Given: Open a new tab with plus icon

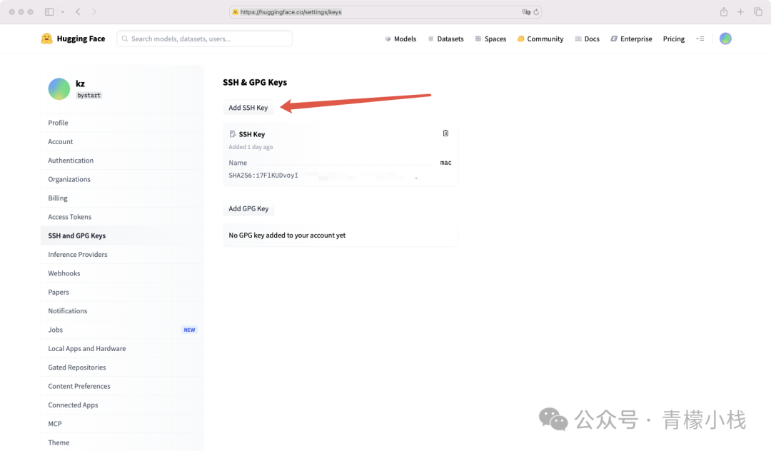Looking at the screenshot, I should pyautogui.click(x=740, y=12).
